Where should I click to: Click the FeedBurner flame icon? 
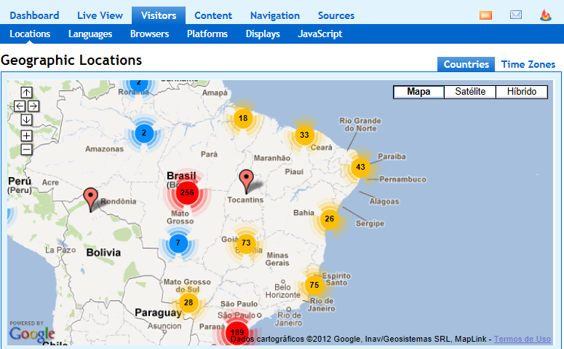point(546,15)
